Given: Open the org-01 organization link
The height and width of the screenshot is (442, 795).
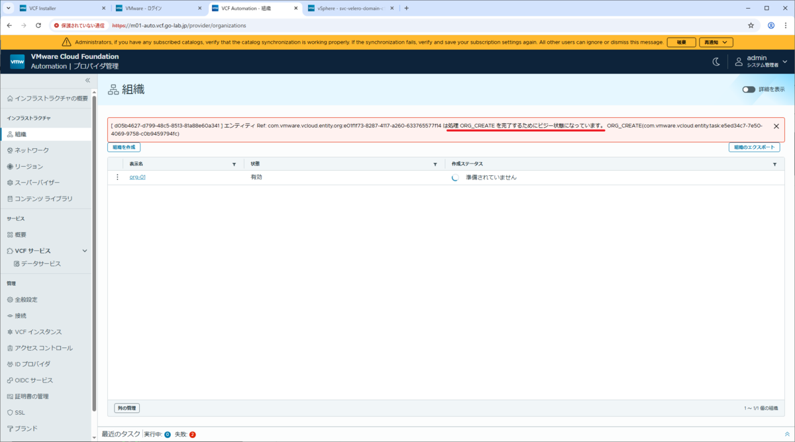Looking at the screenshot, I should click(137, 177).
